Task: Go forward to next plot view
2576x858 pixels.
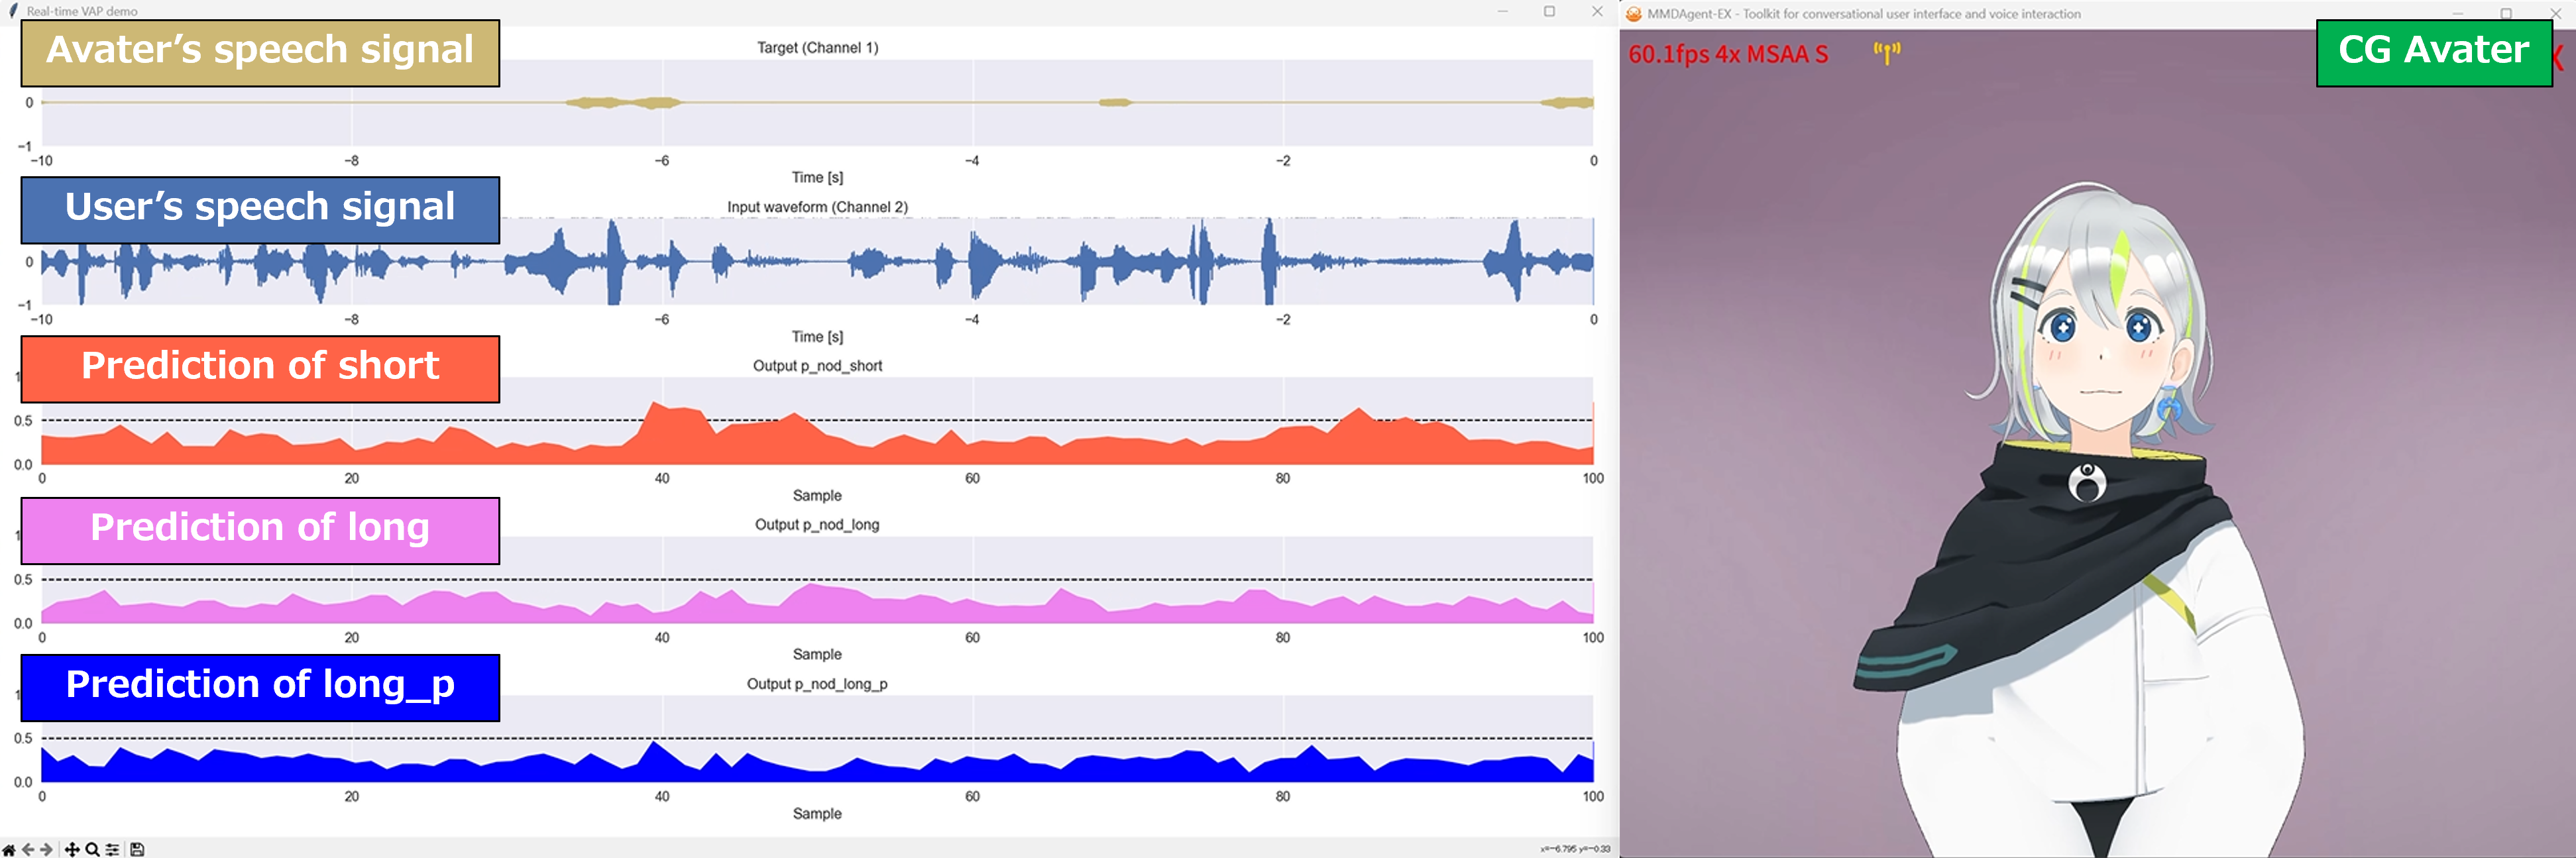Action: (46, 849)
